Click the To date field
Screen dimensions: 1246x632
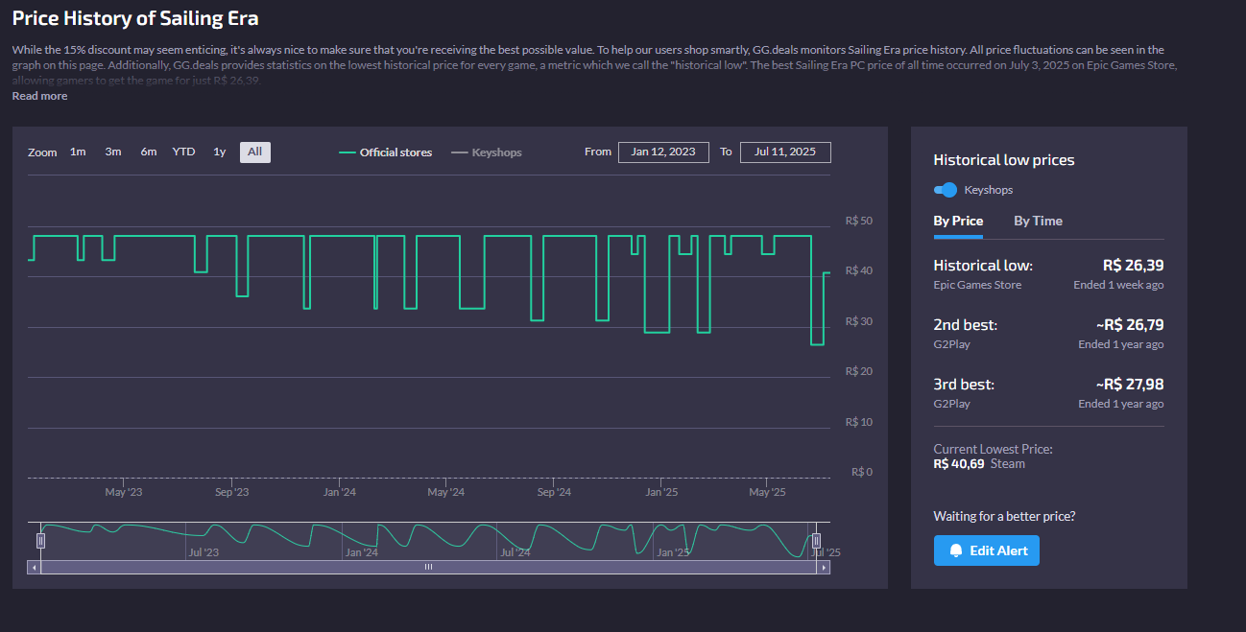tap(785, 152)
